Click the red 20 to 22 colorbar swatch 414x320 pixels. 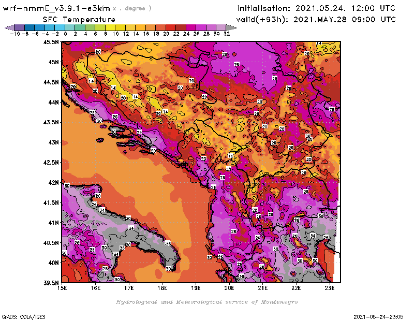[171, 27]
